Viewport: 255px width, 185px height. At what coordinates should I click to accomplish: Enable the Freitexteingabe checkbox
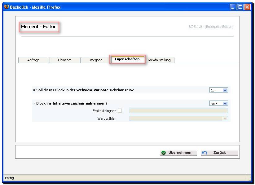click(120, 111)
